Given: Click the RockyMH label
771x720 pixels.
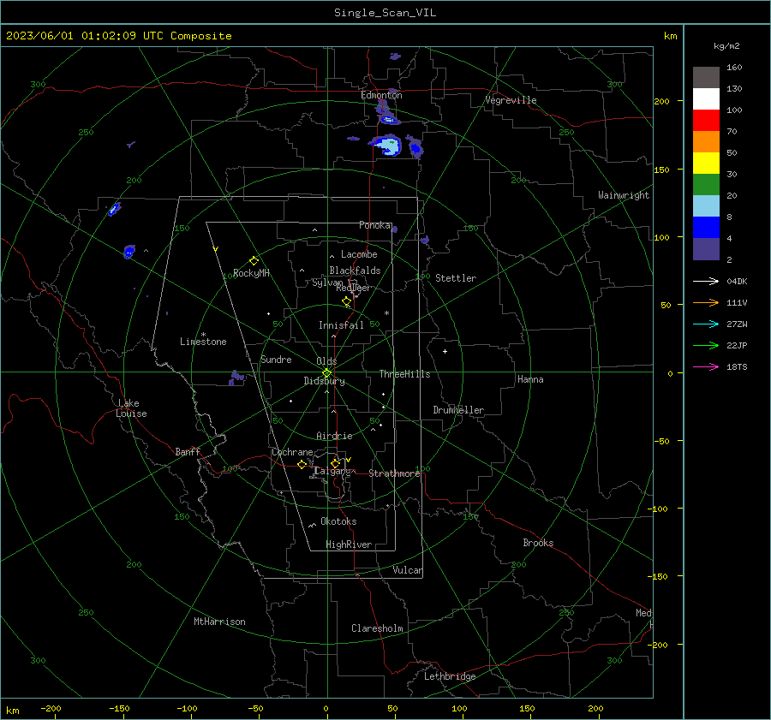Looking at the screenshot, I should tap(251, 273).
